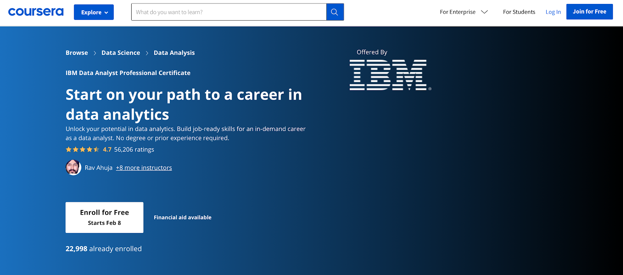Click 'IBM Data Analyst Professional Certificate' title
The height and width of the screenshot is (275, 623).
pyautogui.click(x=128, y=73)
